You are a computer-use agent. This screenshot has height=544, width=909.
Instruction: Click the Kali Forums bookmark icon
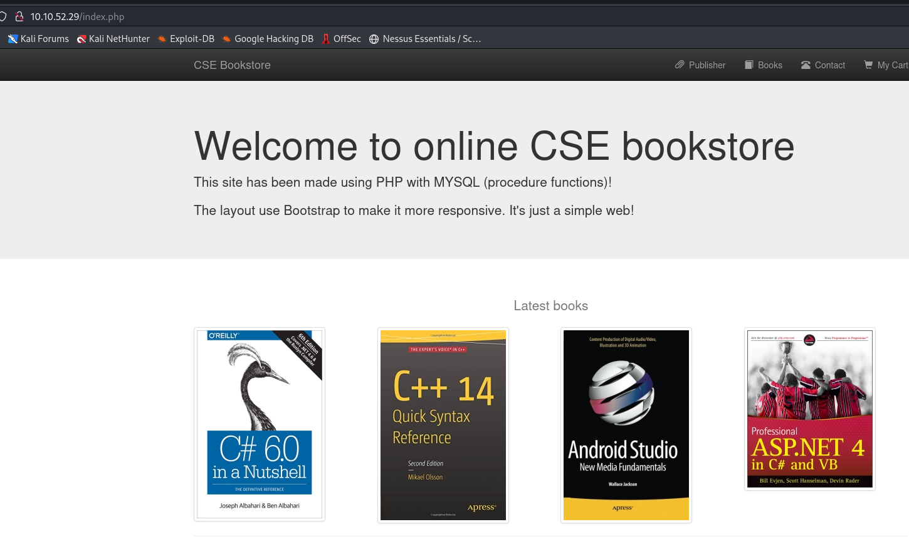pyautogui.click(x=13, y=39)
